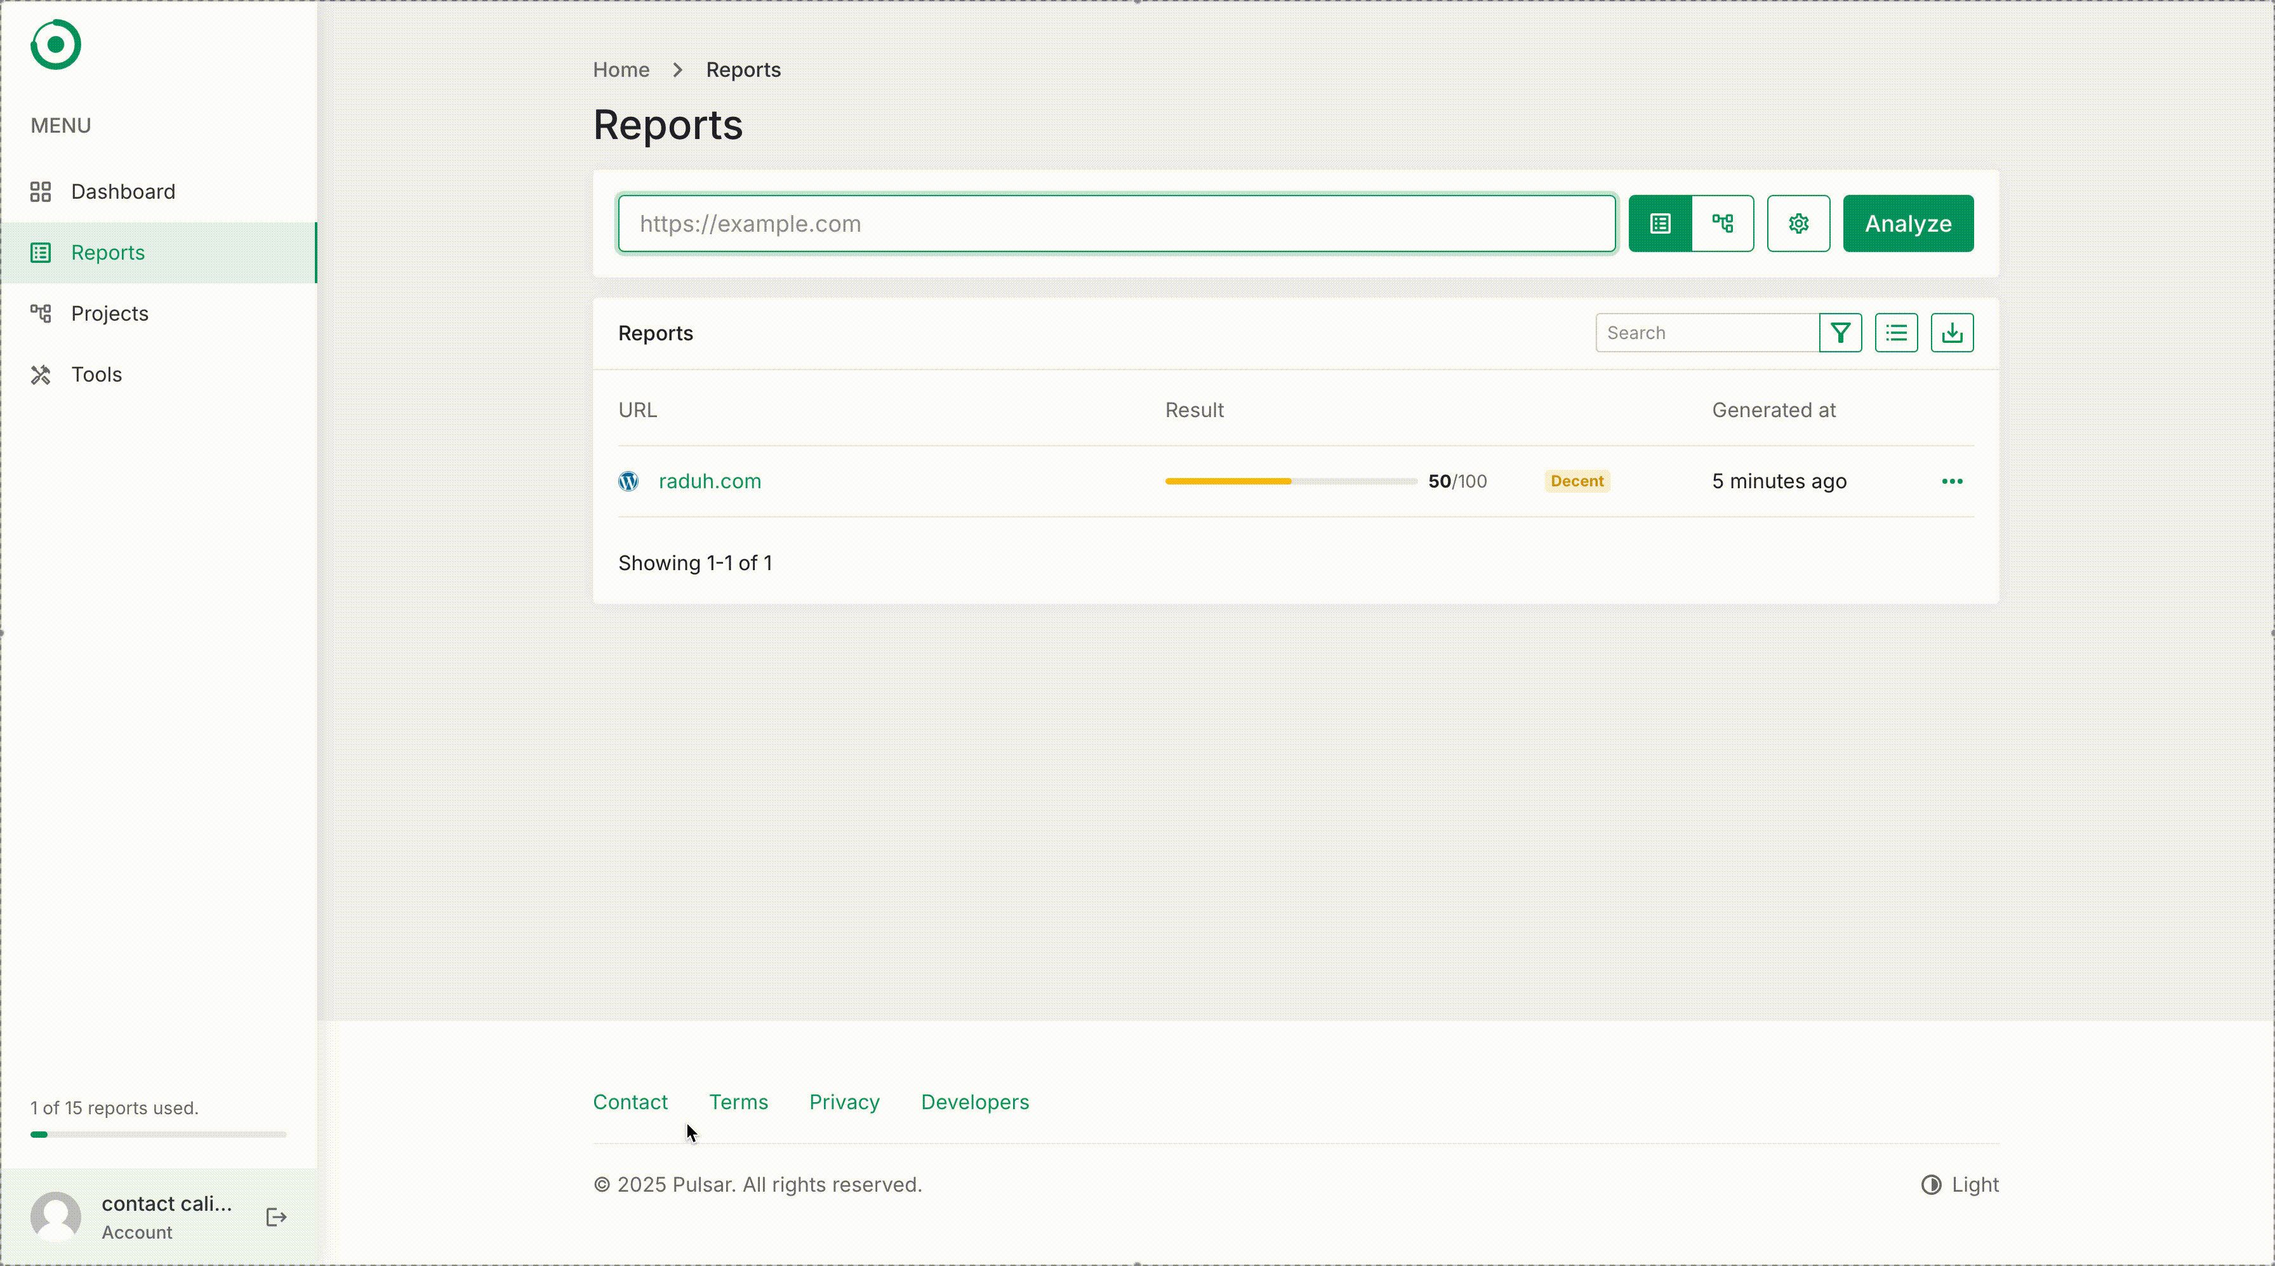Click the export download icon
2275x1266 pixels.
coord(1952,333)
